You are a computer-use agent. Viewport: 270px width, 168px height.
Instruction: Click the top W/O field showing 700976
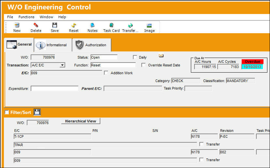[x=43, y=57]
